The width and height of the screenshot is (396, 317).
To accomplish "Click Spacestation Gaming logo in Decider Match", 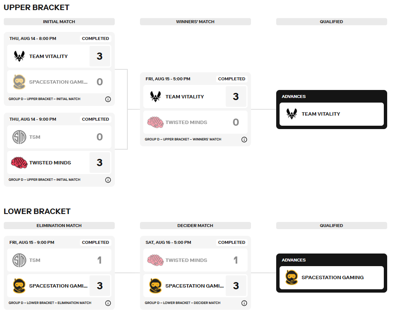I will (156, 286).
